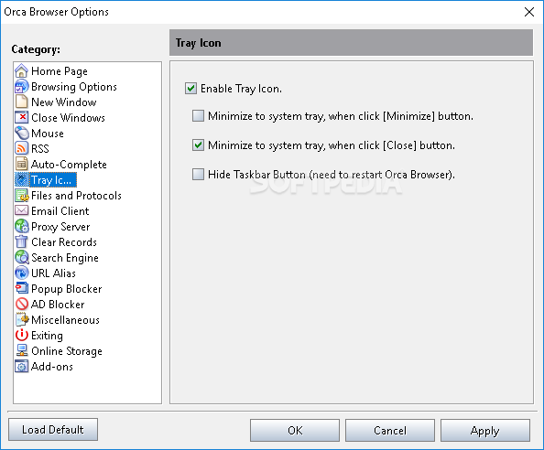Open Proxy Server settings label
The height and width of the screenshot is (450, 544).
tap(60, 227)
